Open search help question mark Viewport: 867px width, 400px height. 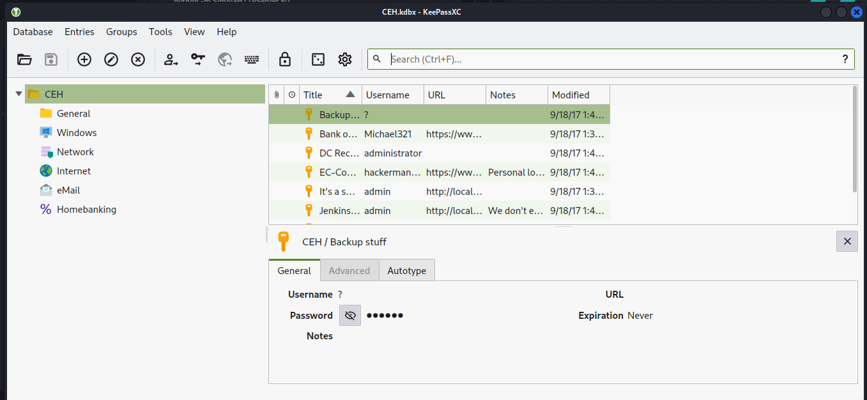coord(845,59)
